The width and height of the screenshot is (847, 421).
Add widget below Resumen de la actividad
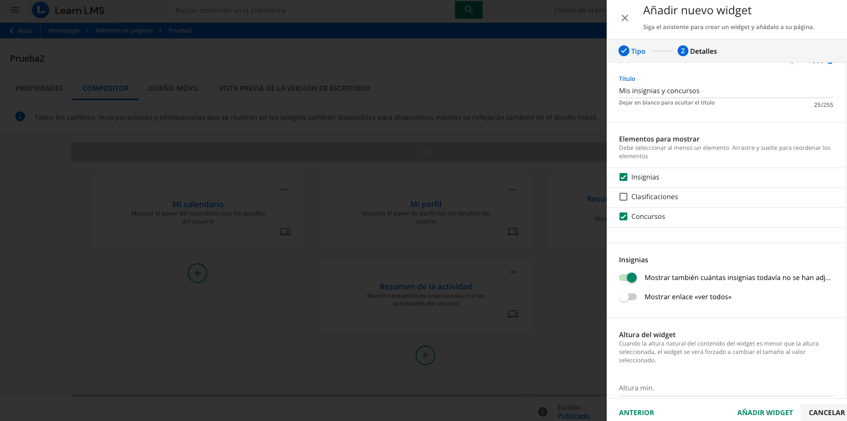(x=425, y=355)
